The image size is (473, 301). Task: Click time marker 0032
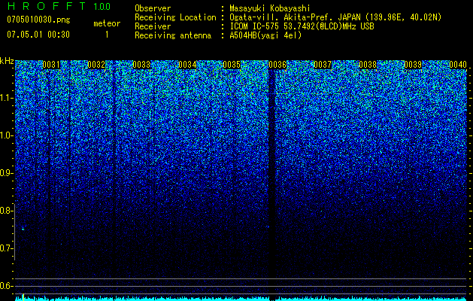tap(96, 65)
